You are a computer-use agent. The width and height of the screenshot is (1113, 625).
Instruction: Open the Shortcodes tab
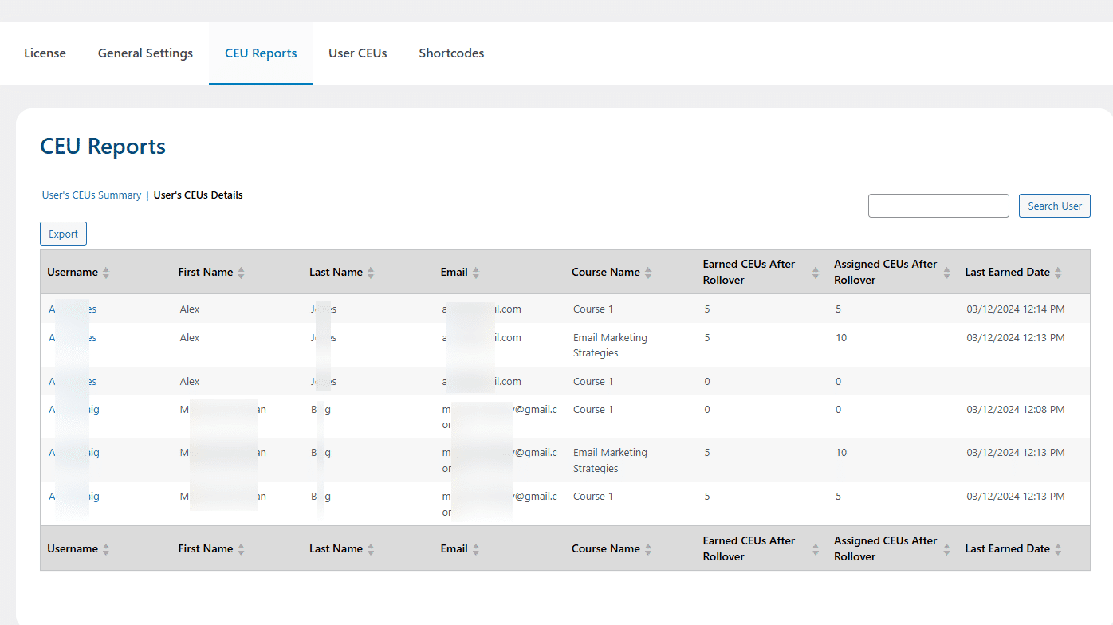(451, 53)
